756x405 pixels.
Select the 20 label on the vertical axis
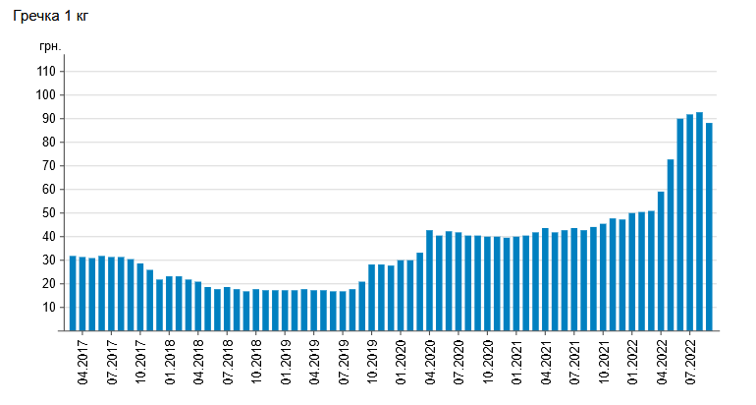click(x=49, y=284)
